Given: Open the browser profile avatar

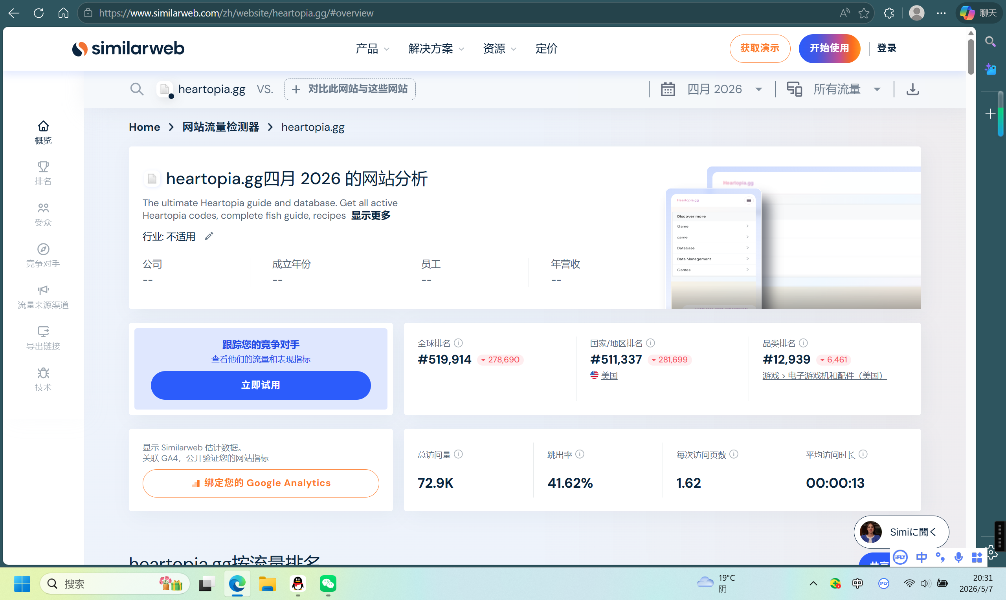Looking at the screenshot, I should point(917,13).
